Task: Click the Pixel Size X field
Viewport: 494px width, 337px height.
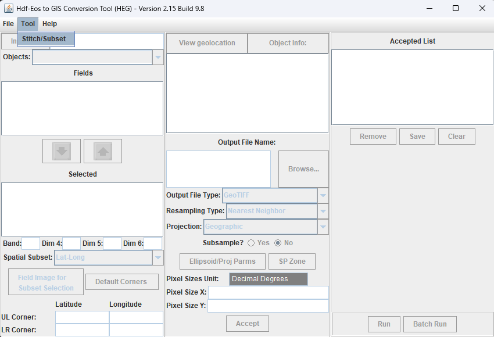Action: (269, 293)
